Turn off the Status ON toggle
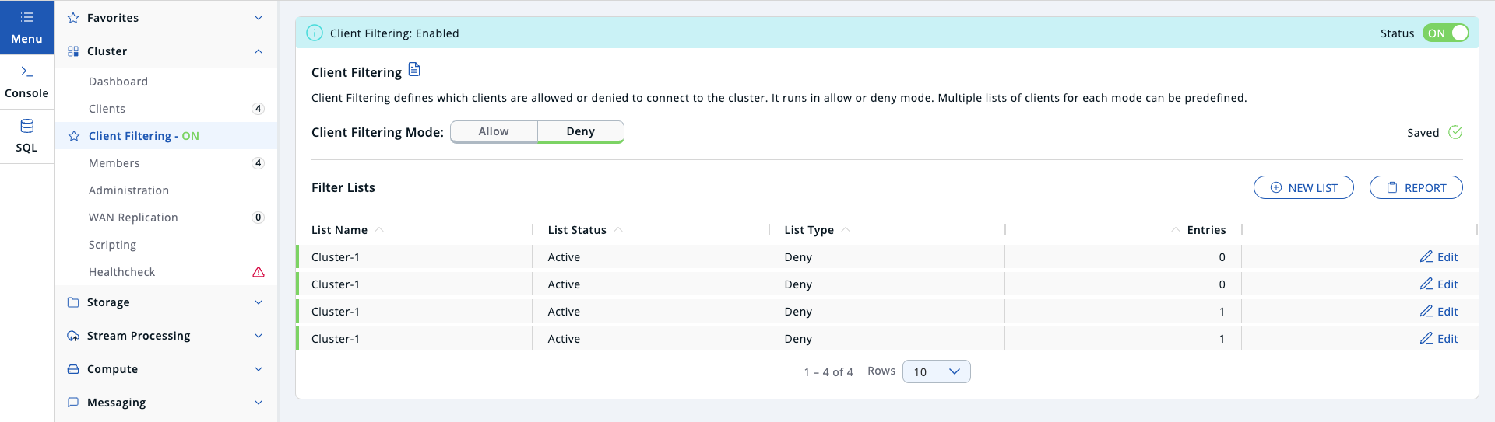 1445,33
